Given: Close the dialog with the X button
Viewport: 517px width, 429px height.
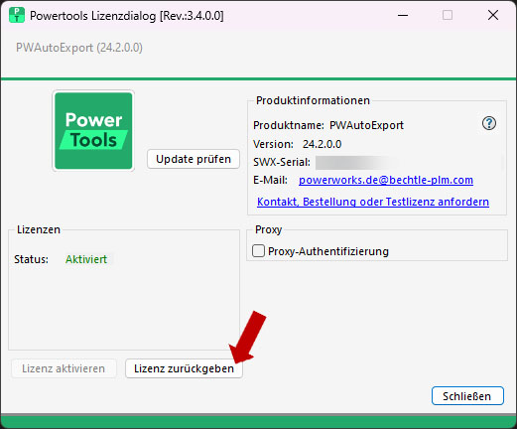Looking at the screenshot, I should [x=493, y=15].
